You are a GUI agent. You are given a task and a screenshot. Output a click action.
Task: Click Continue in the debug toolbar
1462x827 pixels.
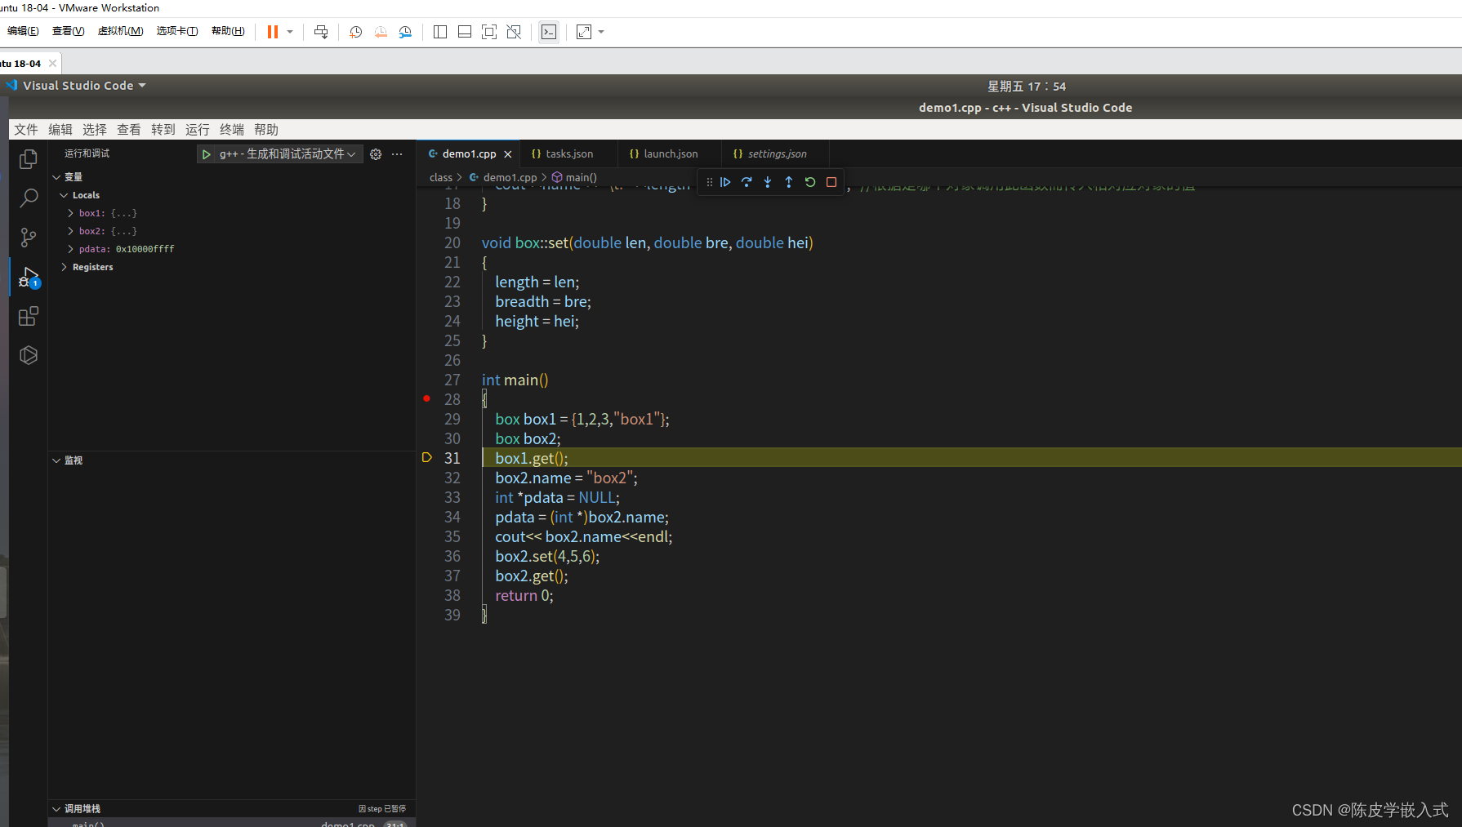(x=725, y=182)
